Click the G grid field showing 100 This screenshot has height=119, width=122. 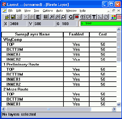click(x=69, y=24)
